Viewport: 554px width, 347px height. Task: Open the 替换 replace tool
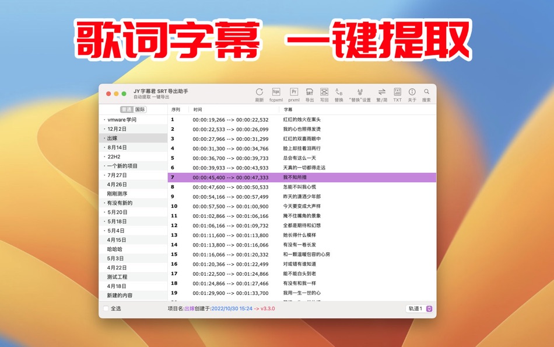click(339, 92)
